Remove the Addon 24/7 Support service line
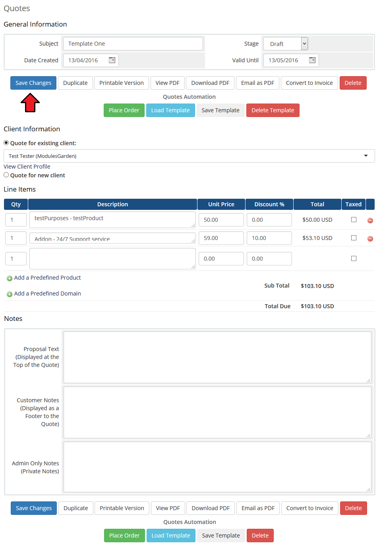Screen dimensions: 381x549 (370, 239)
